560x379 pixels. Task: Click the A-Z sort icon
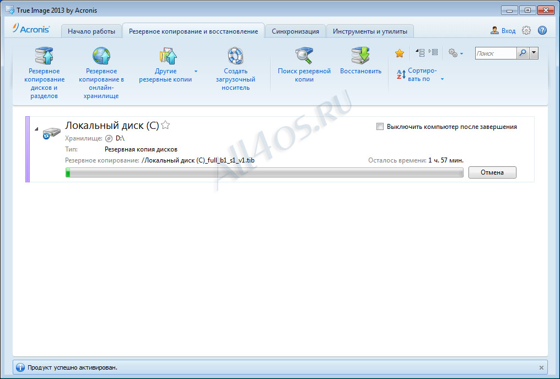click(x=401, y=74)
